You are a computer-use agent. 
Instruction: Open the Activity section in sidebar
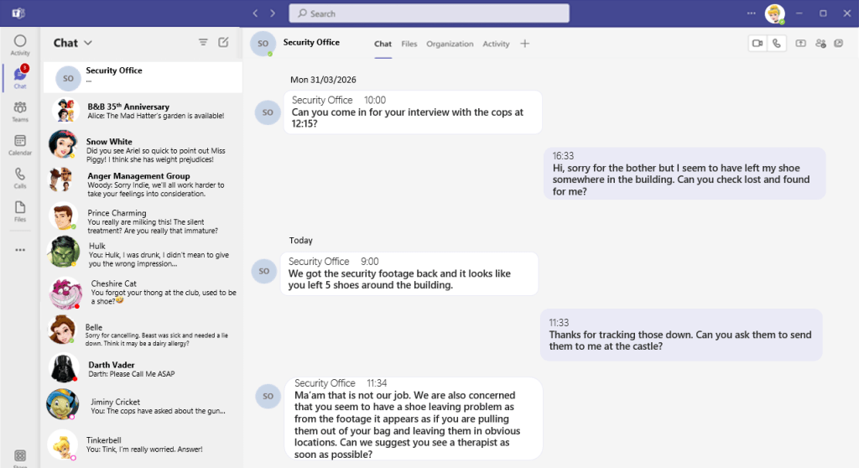tap(20, 45)
